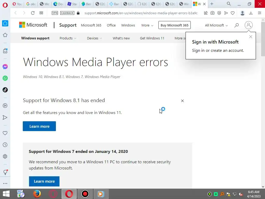Take a snapshot with camera icon
Screen dimensions: 265x199
212,13
